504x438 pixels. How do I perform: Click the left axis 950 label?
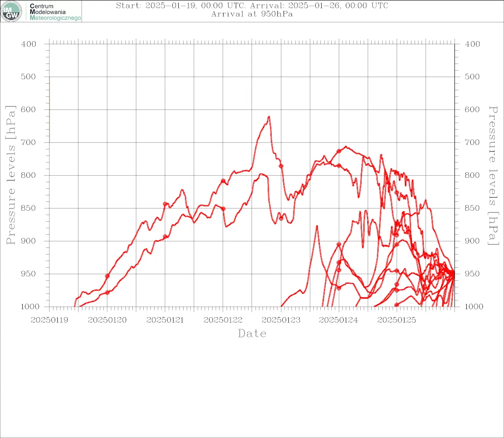tap(28, 273)
